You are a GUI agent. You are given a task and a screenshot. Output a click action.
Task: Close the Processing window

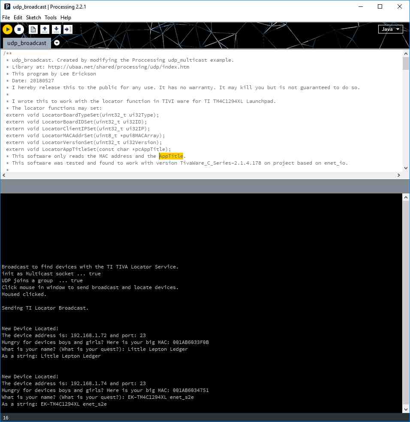(x=400, y=6)
